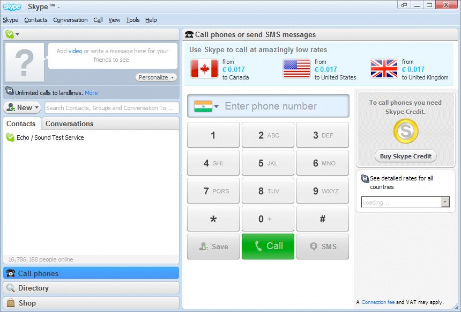Click dial pad key 3 DEF

(323, 135)
